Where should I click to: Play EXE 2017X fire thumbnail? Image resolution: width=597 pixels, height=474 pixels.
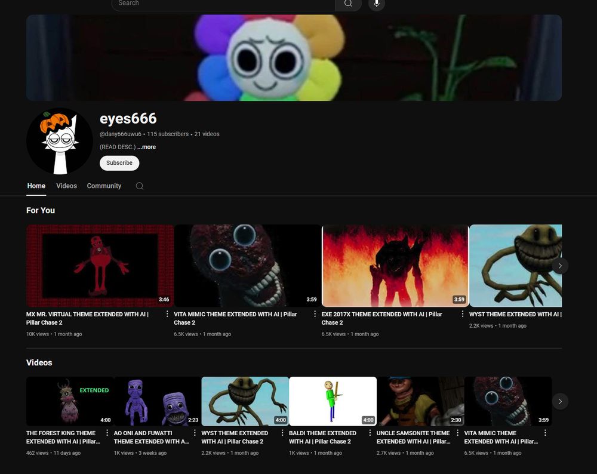coord(395,266)
